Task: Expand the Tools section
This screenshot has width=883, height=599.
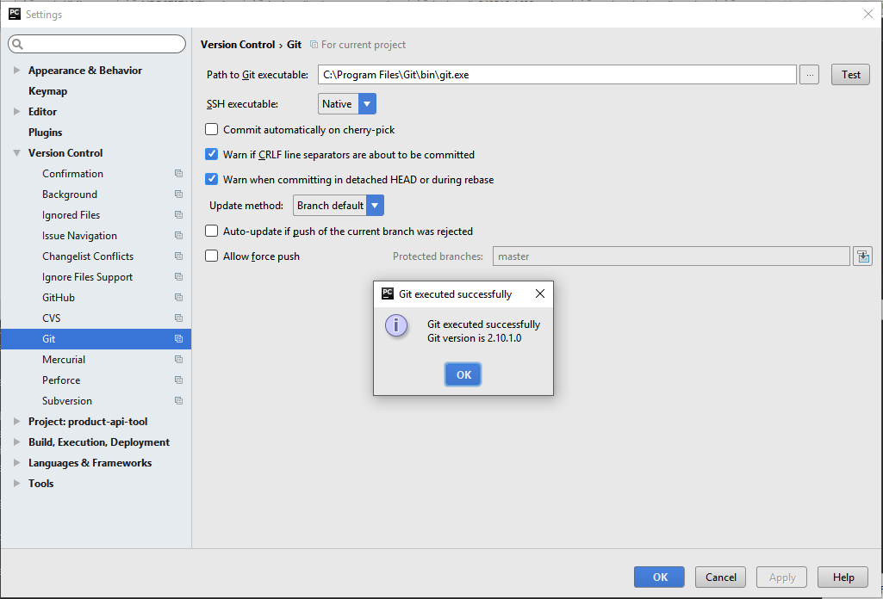Action: pyautogui.click(x=16, y=483)
